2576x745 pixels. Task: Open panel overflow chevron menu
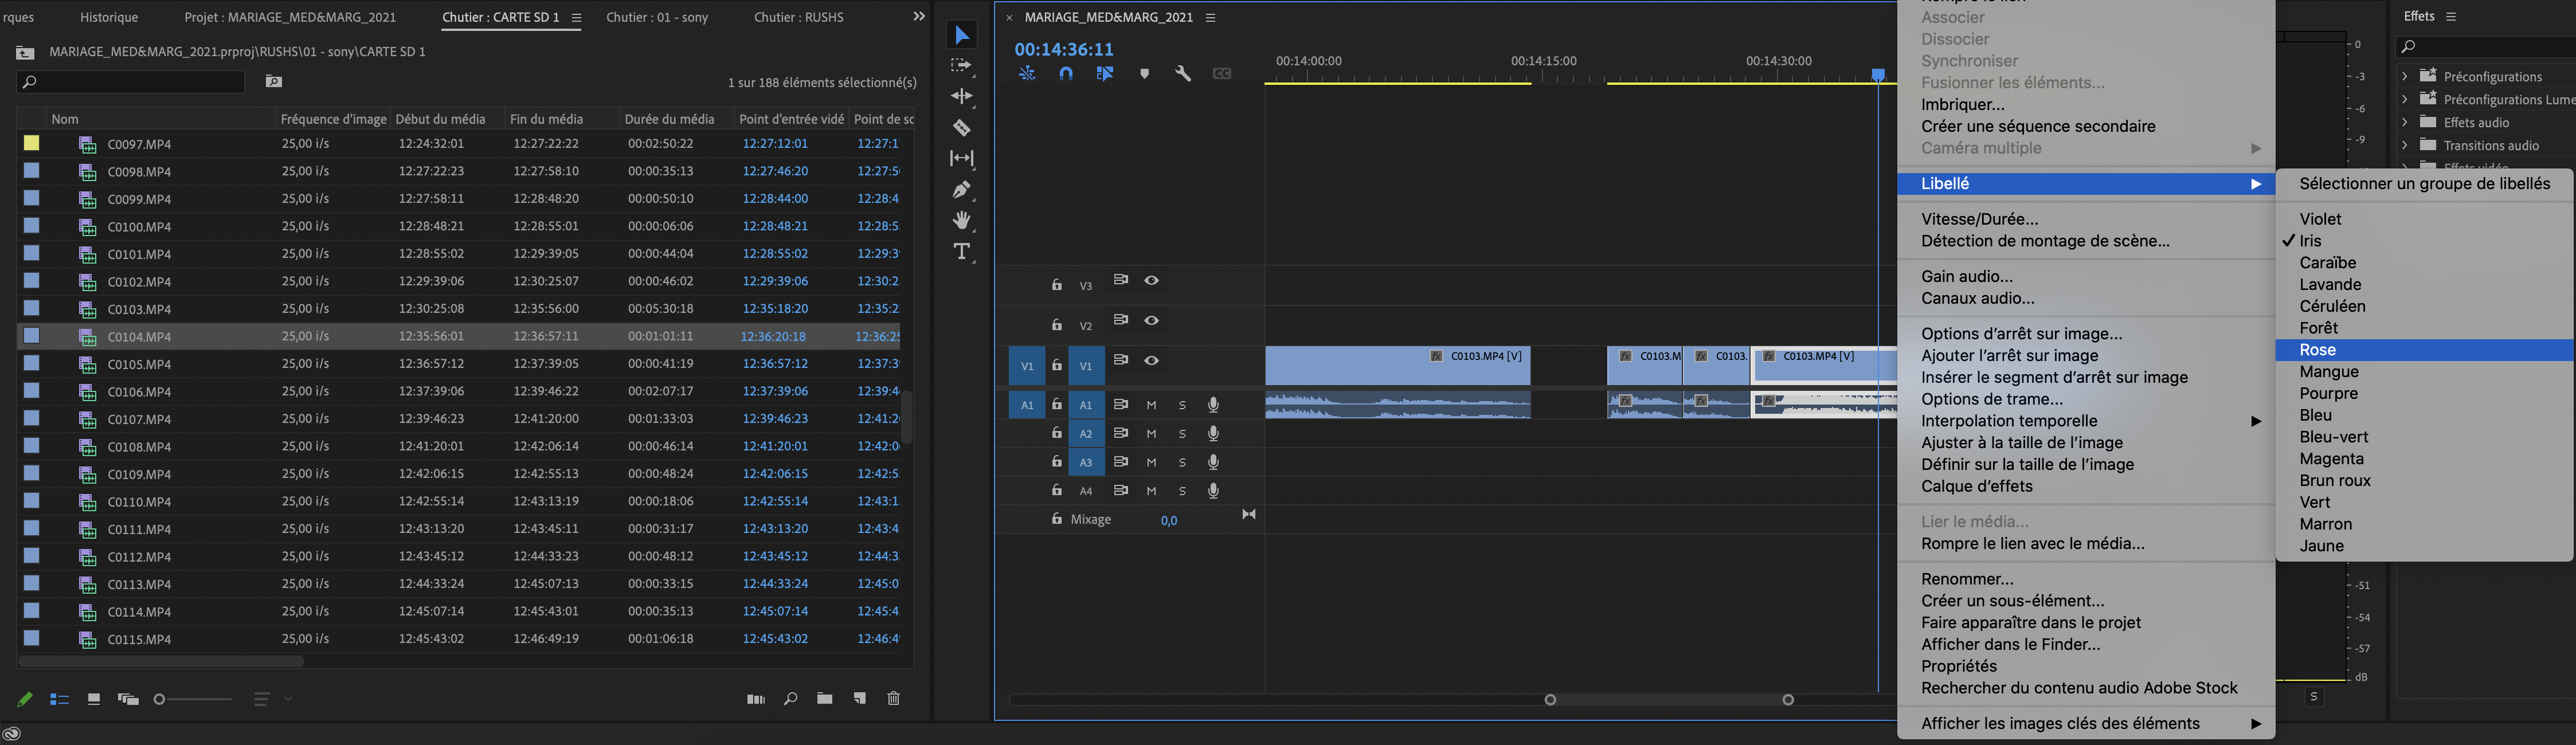tap(919, 16)
